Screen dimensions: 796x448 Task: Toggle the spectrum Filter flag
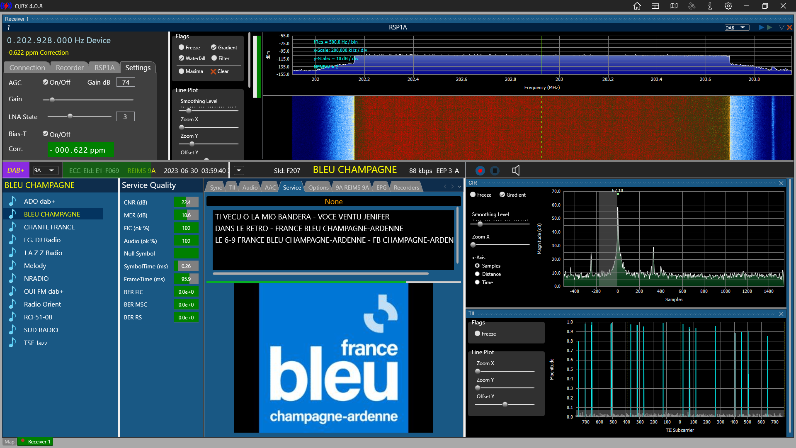pyautogui.click(x=214, y=58)
